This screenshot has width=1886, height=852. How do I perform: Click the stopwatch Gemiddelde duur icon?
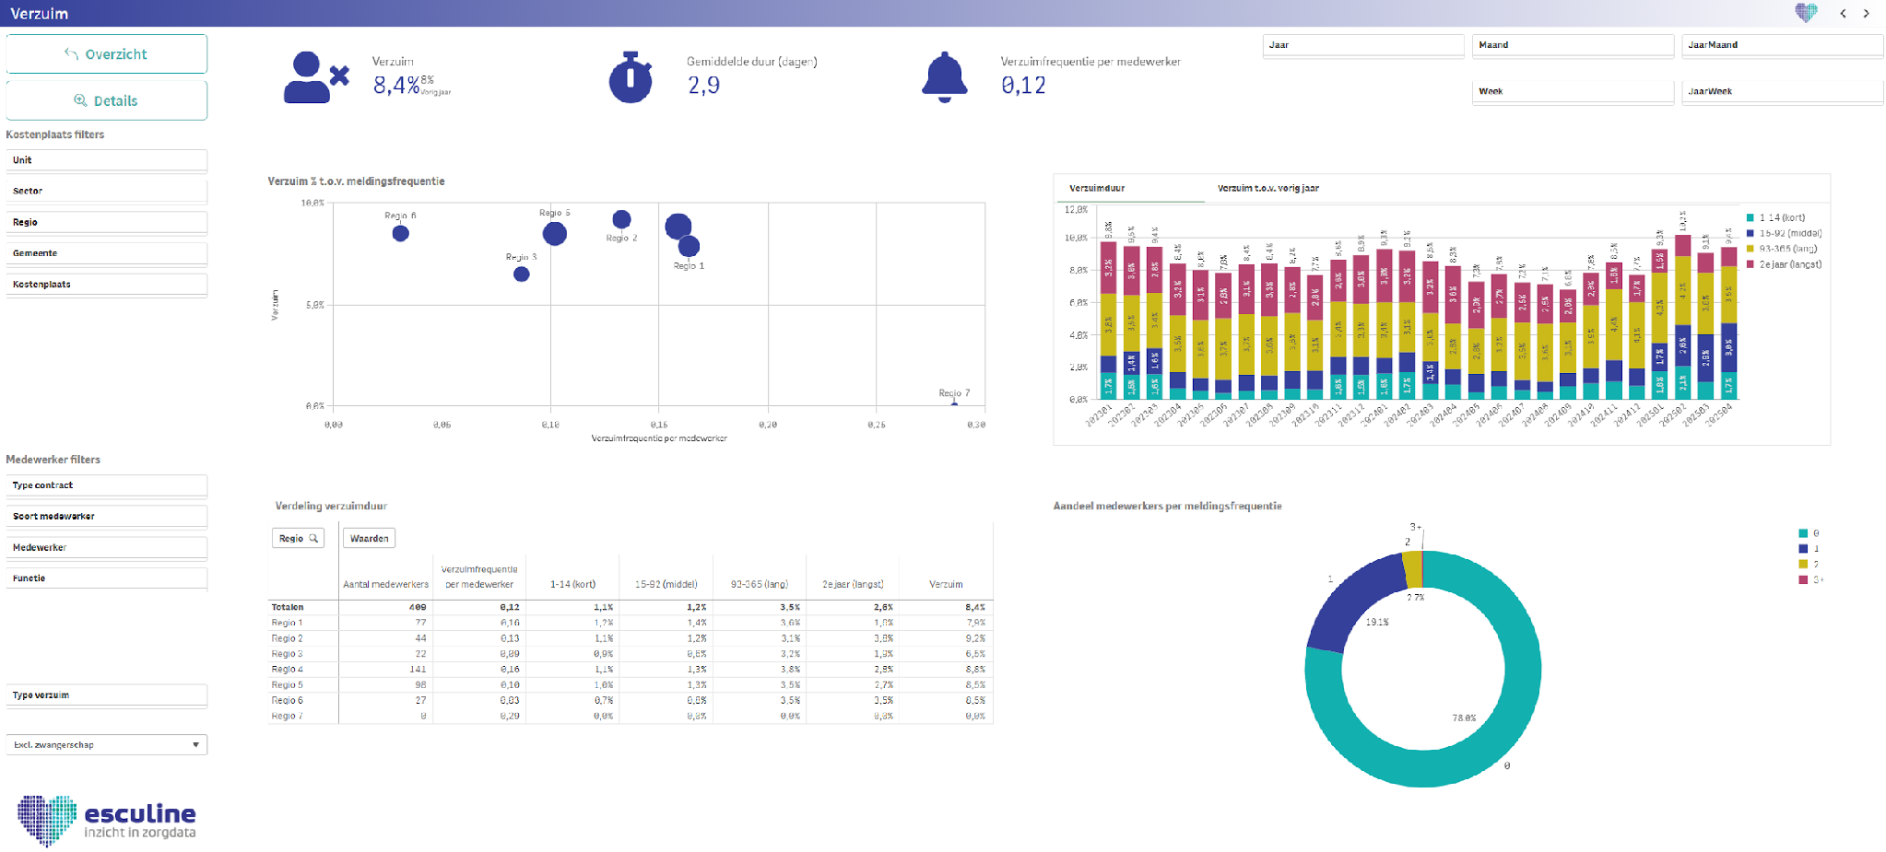[x=631, y=77]
